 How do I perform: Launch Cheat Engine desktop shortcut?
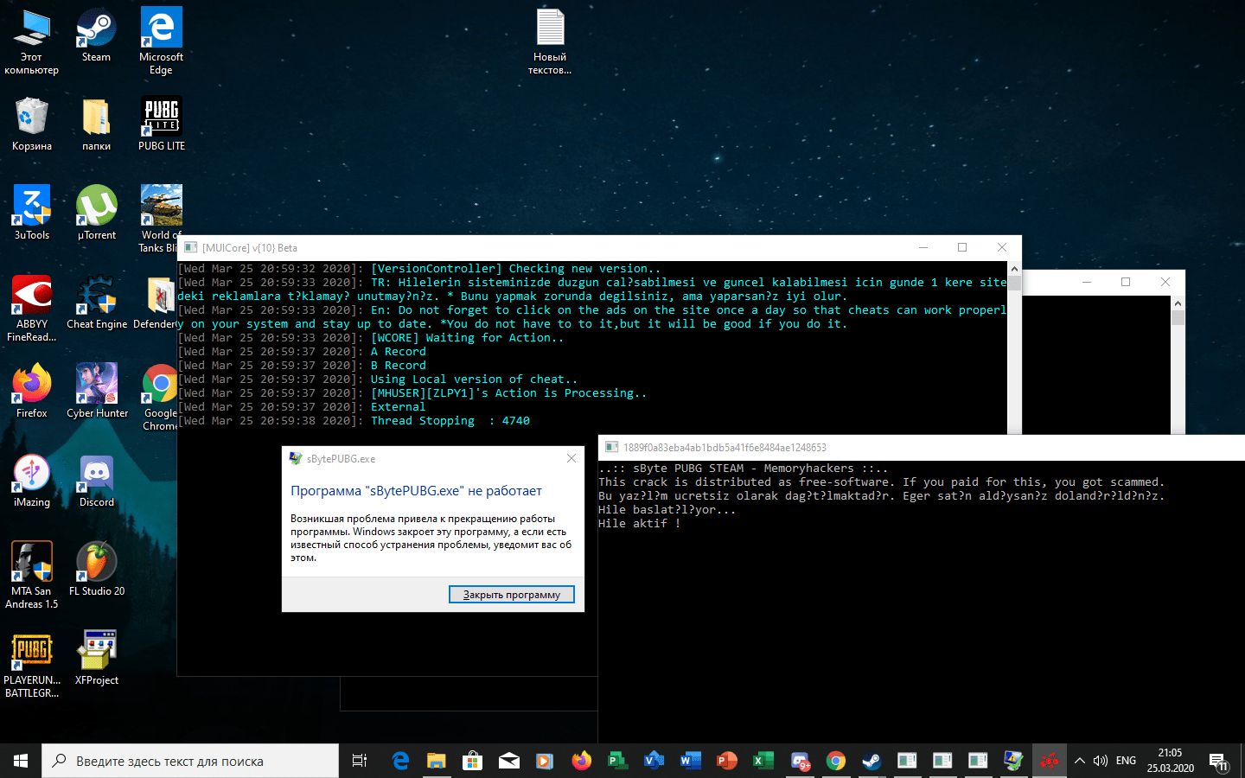click(97, 302)
